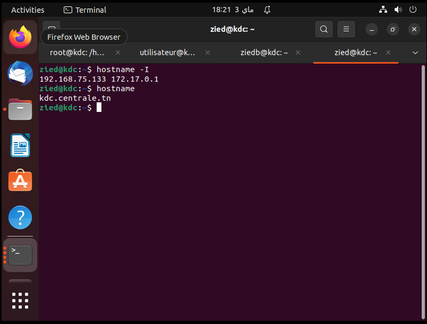Viewport: 427px width, 324px height.
Task: Open the power menu icon
Action: [x=413, y=10]
